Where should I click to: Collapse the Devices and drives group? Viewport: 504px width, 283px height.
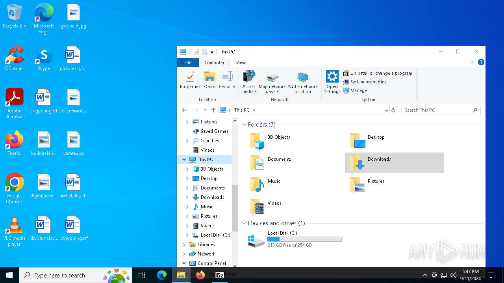click(x=245, y=223)
